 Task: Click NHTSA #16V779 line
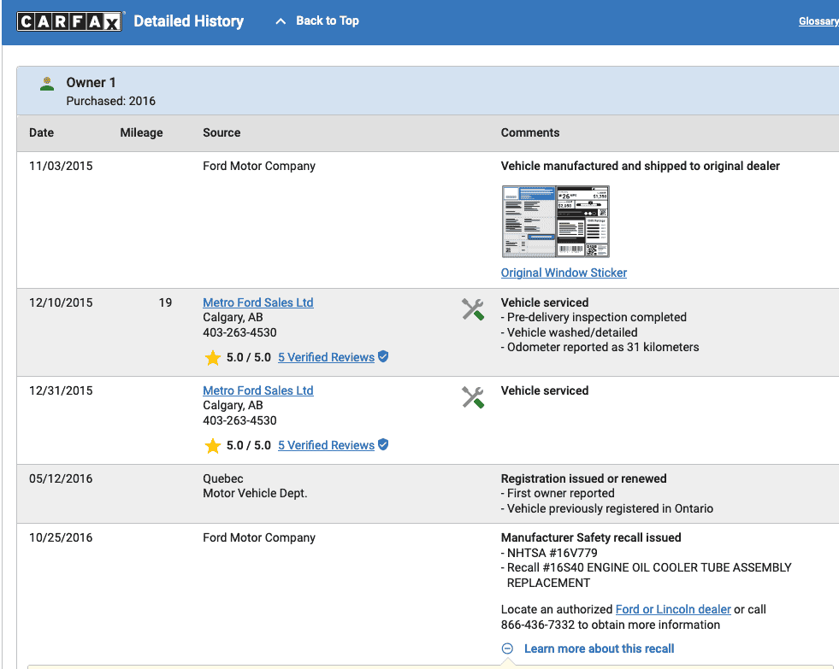click(549, 553)
